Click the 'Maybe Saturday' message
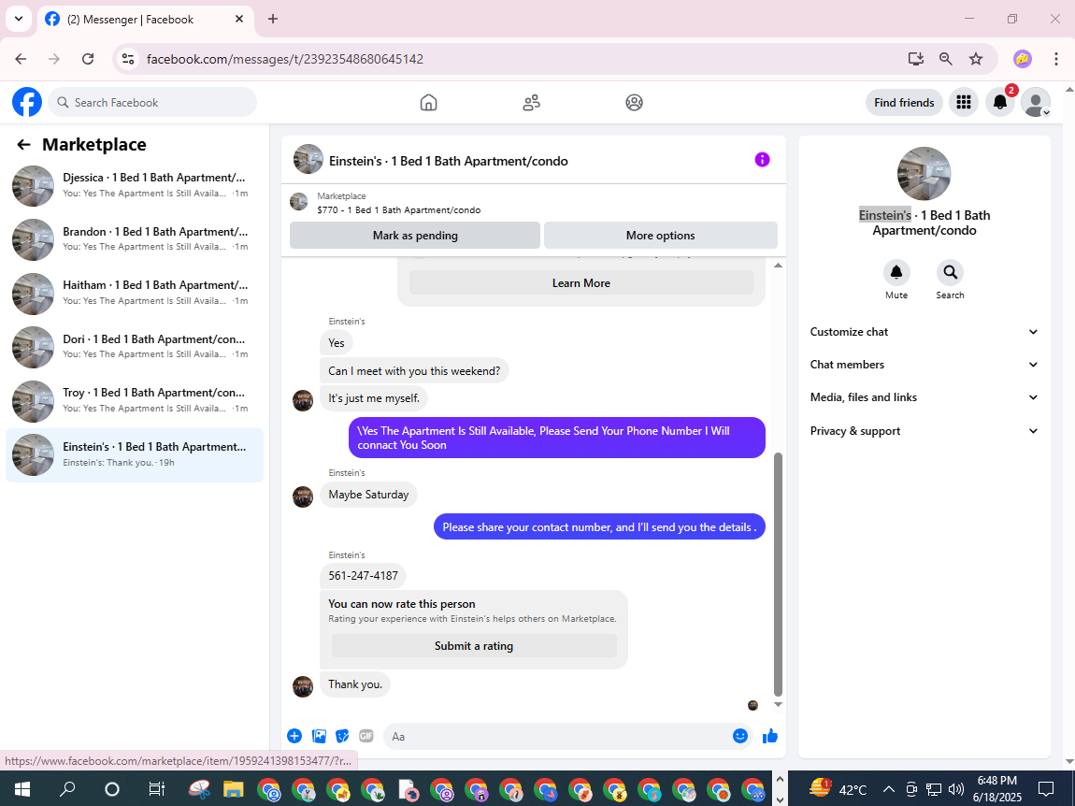 pos(368,495)
